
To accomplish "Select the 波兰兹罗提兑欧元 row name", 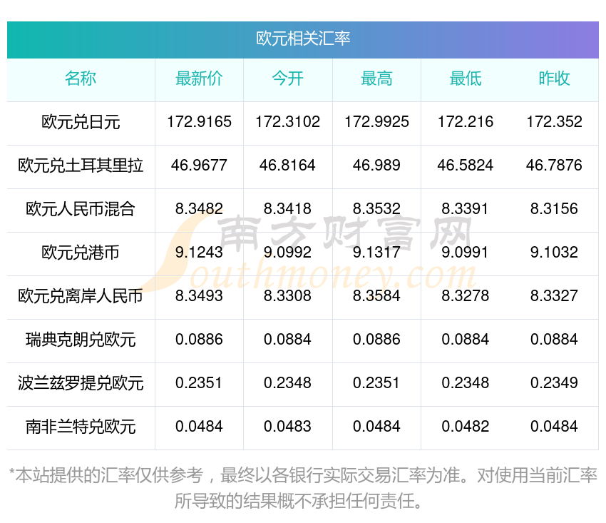I will [81, 383].
